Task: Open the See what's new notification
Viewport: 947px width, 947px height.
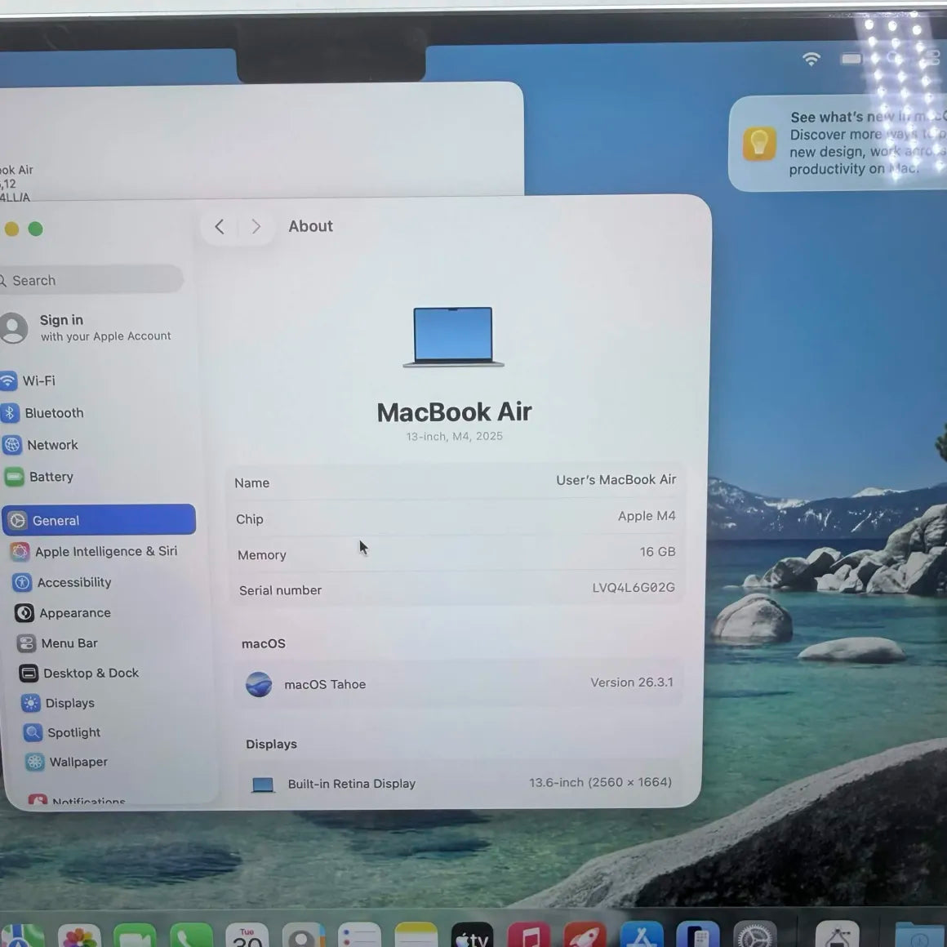Action: click(x=838, y=143)
